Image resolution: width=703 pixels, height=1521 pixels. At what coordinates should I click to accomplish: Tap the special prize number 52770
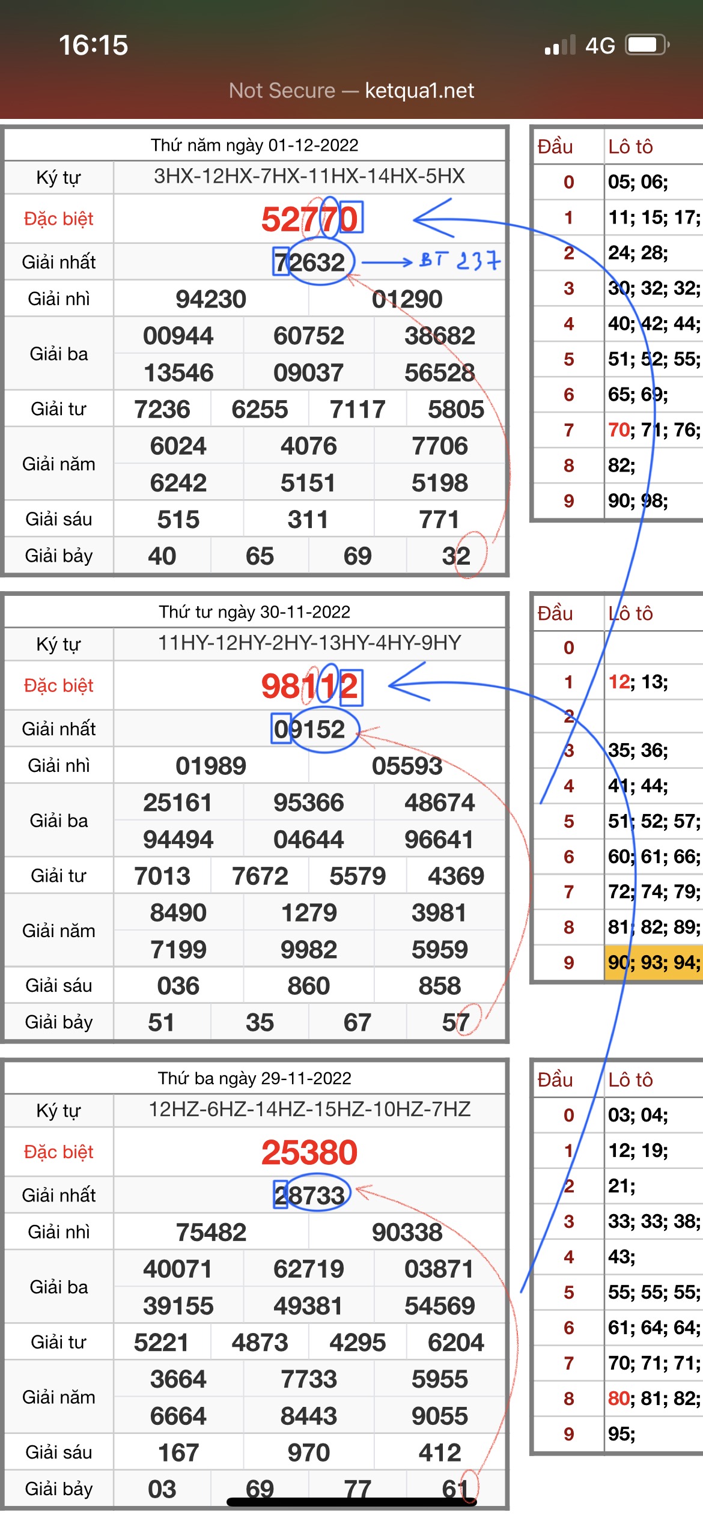[x=309, y=219]
